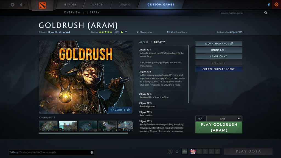Open the Heroes menu tab
Viewport: 281px width, 158px height.
click(x=70, y=5)
